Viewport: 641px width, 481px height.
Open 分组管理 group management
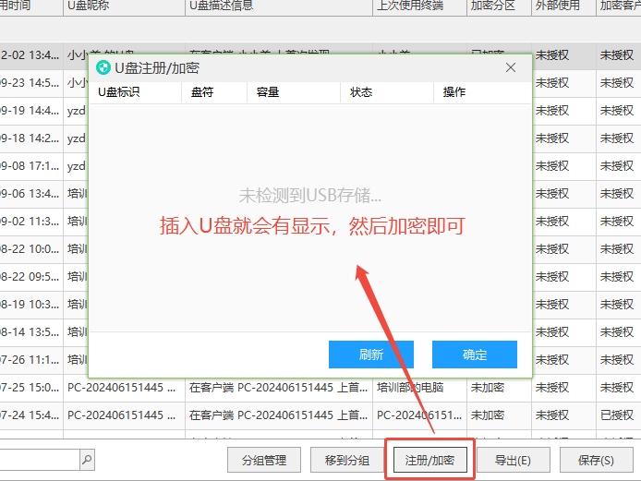263,460
